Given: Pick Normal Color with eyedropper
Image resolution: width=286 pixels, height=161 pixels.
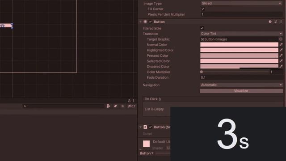Looking at the screenshot, I should pos(281,45).
